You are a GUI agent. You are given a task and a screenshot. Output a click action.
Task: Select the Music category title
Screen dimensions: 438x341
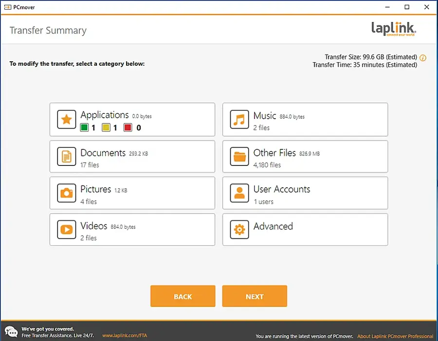coord(265,116)
